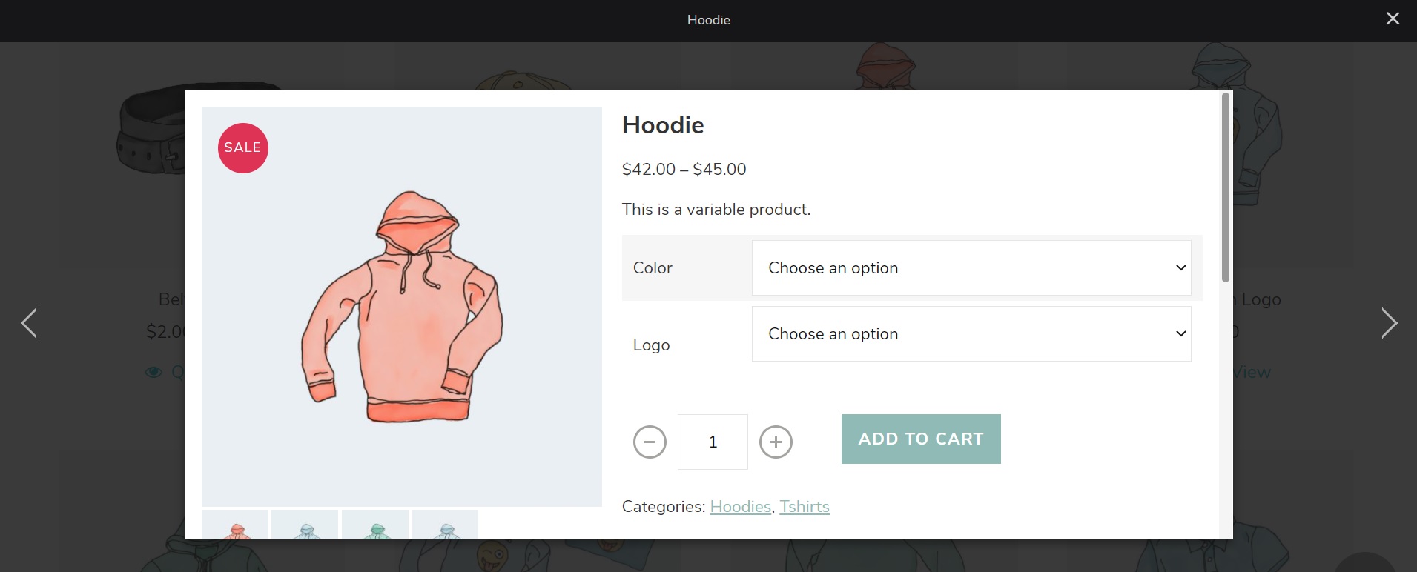Select the second light blue hoodie thumbnail
Screen dimensions: 1417x572
[x=305, y=525]
